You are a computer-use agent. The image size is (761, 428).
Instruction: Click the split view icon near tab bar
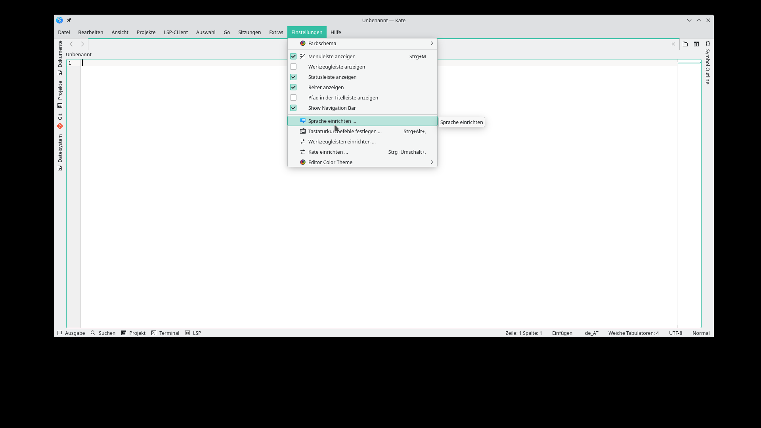point(696,44)
